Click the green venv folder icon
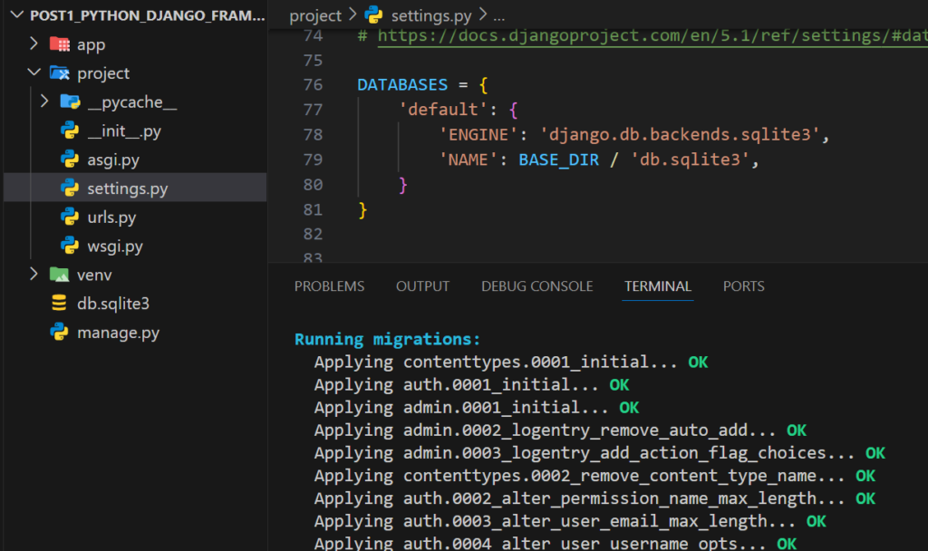The image size is (928, 551). 59,275
